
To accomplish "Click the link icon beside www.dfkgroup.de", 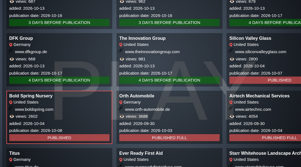I will (x=11, y=50).
